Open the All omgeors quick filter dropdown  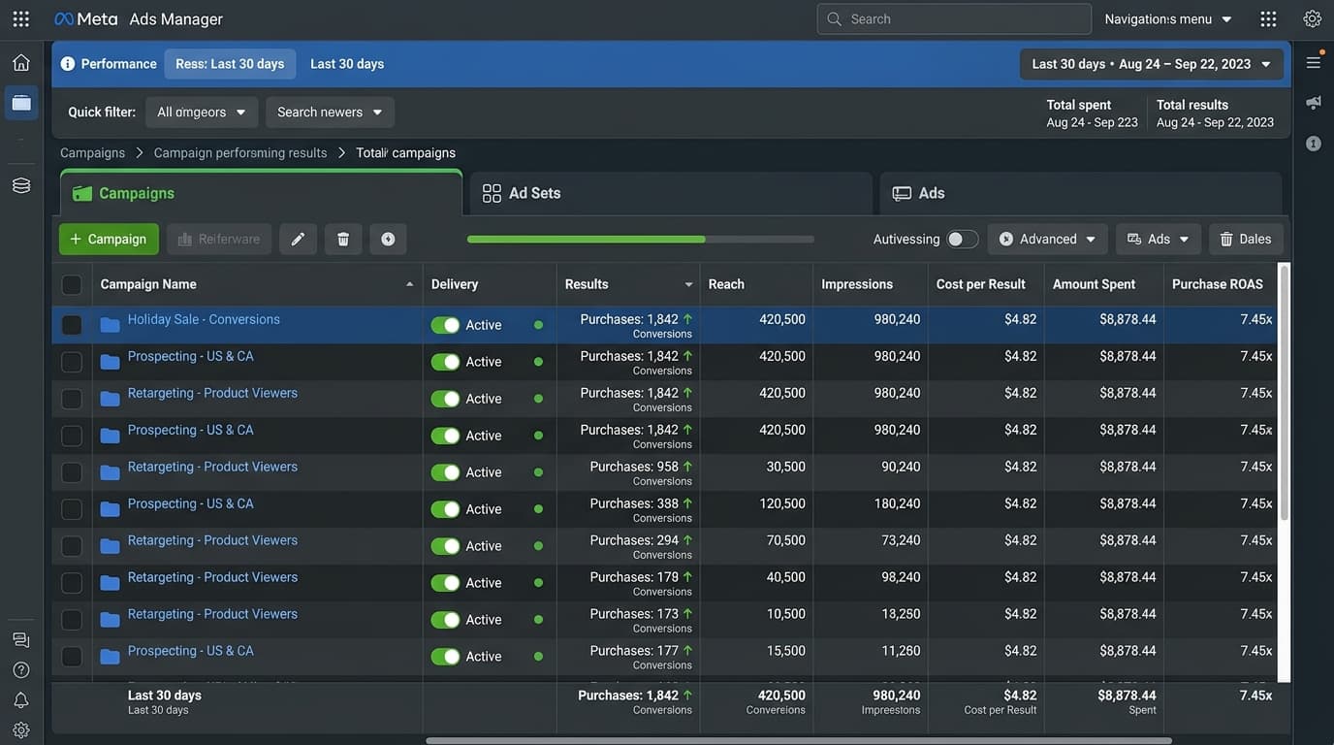click(202, 112)
